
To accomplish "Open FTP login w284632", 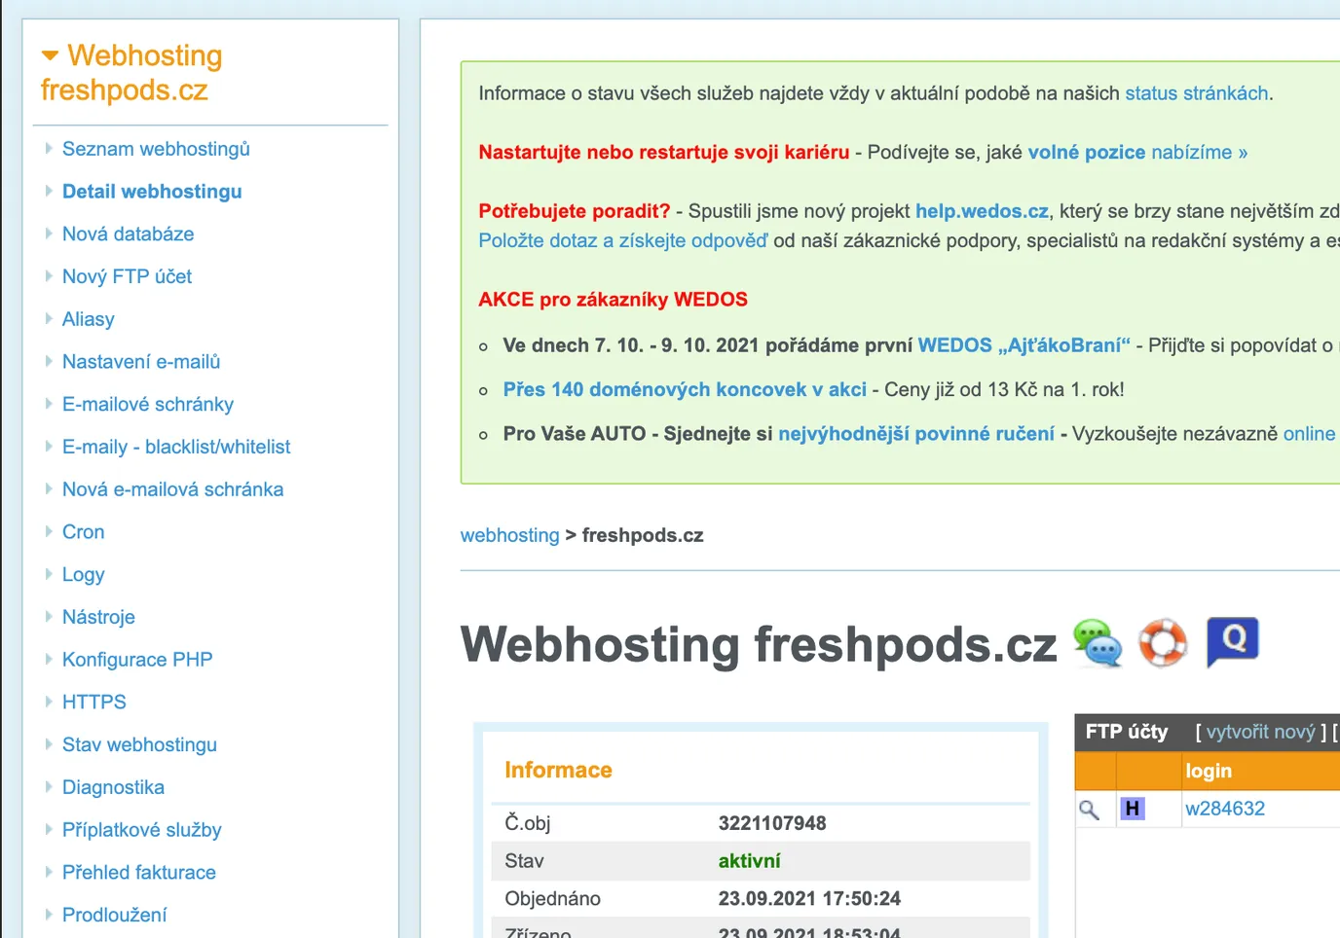I will (1225, 809).
